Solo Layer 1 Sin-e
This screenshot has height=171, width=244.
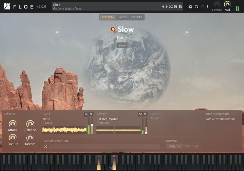(91, 114)
